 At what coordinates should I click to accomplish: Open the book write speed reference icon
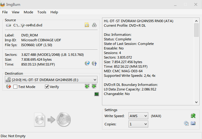point(193,123)
